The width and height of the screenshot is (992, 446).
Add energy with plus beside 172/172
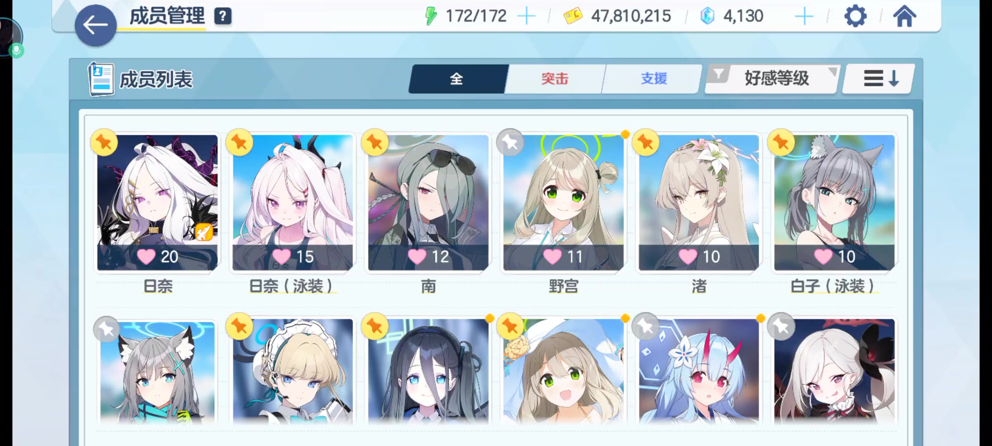point(527,17)
